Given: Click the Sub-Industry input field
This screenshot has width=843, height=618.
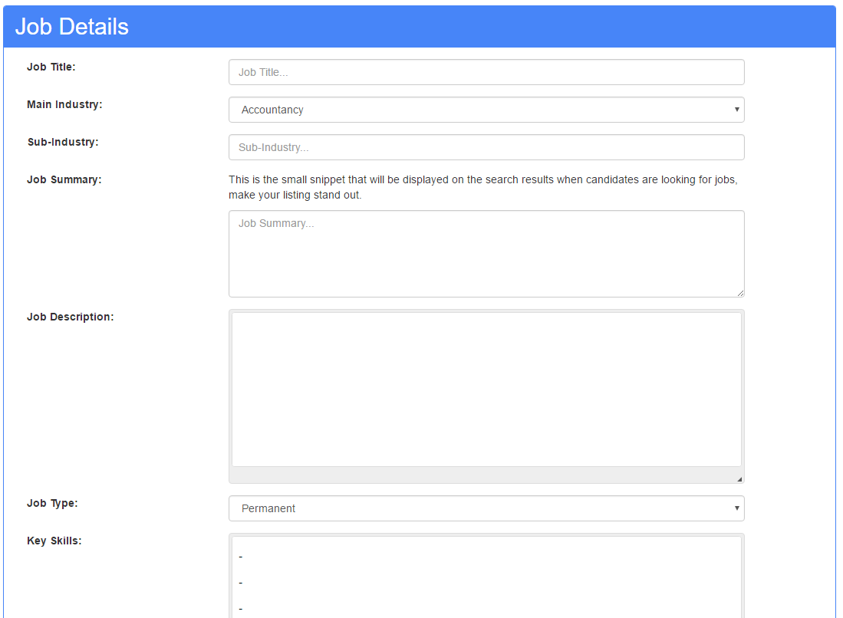Looking at the screenshot, I should [x=486, y=147].
